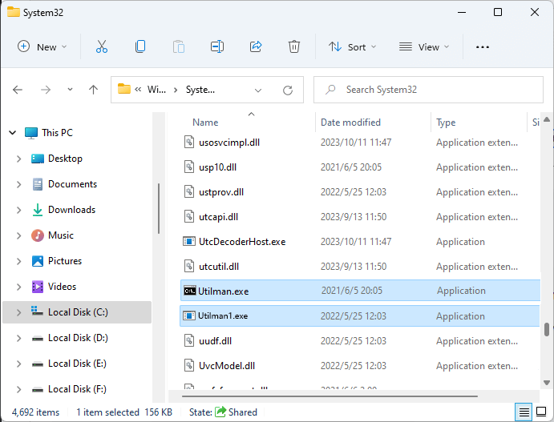
Task: Expand Local Disk (C:) tree node
Action: pyautogui.click(x=19, y=312)
